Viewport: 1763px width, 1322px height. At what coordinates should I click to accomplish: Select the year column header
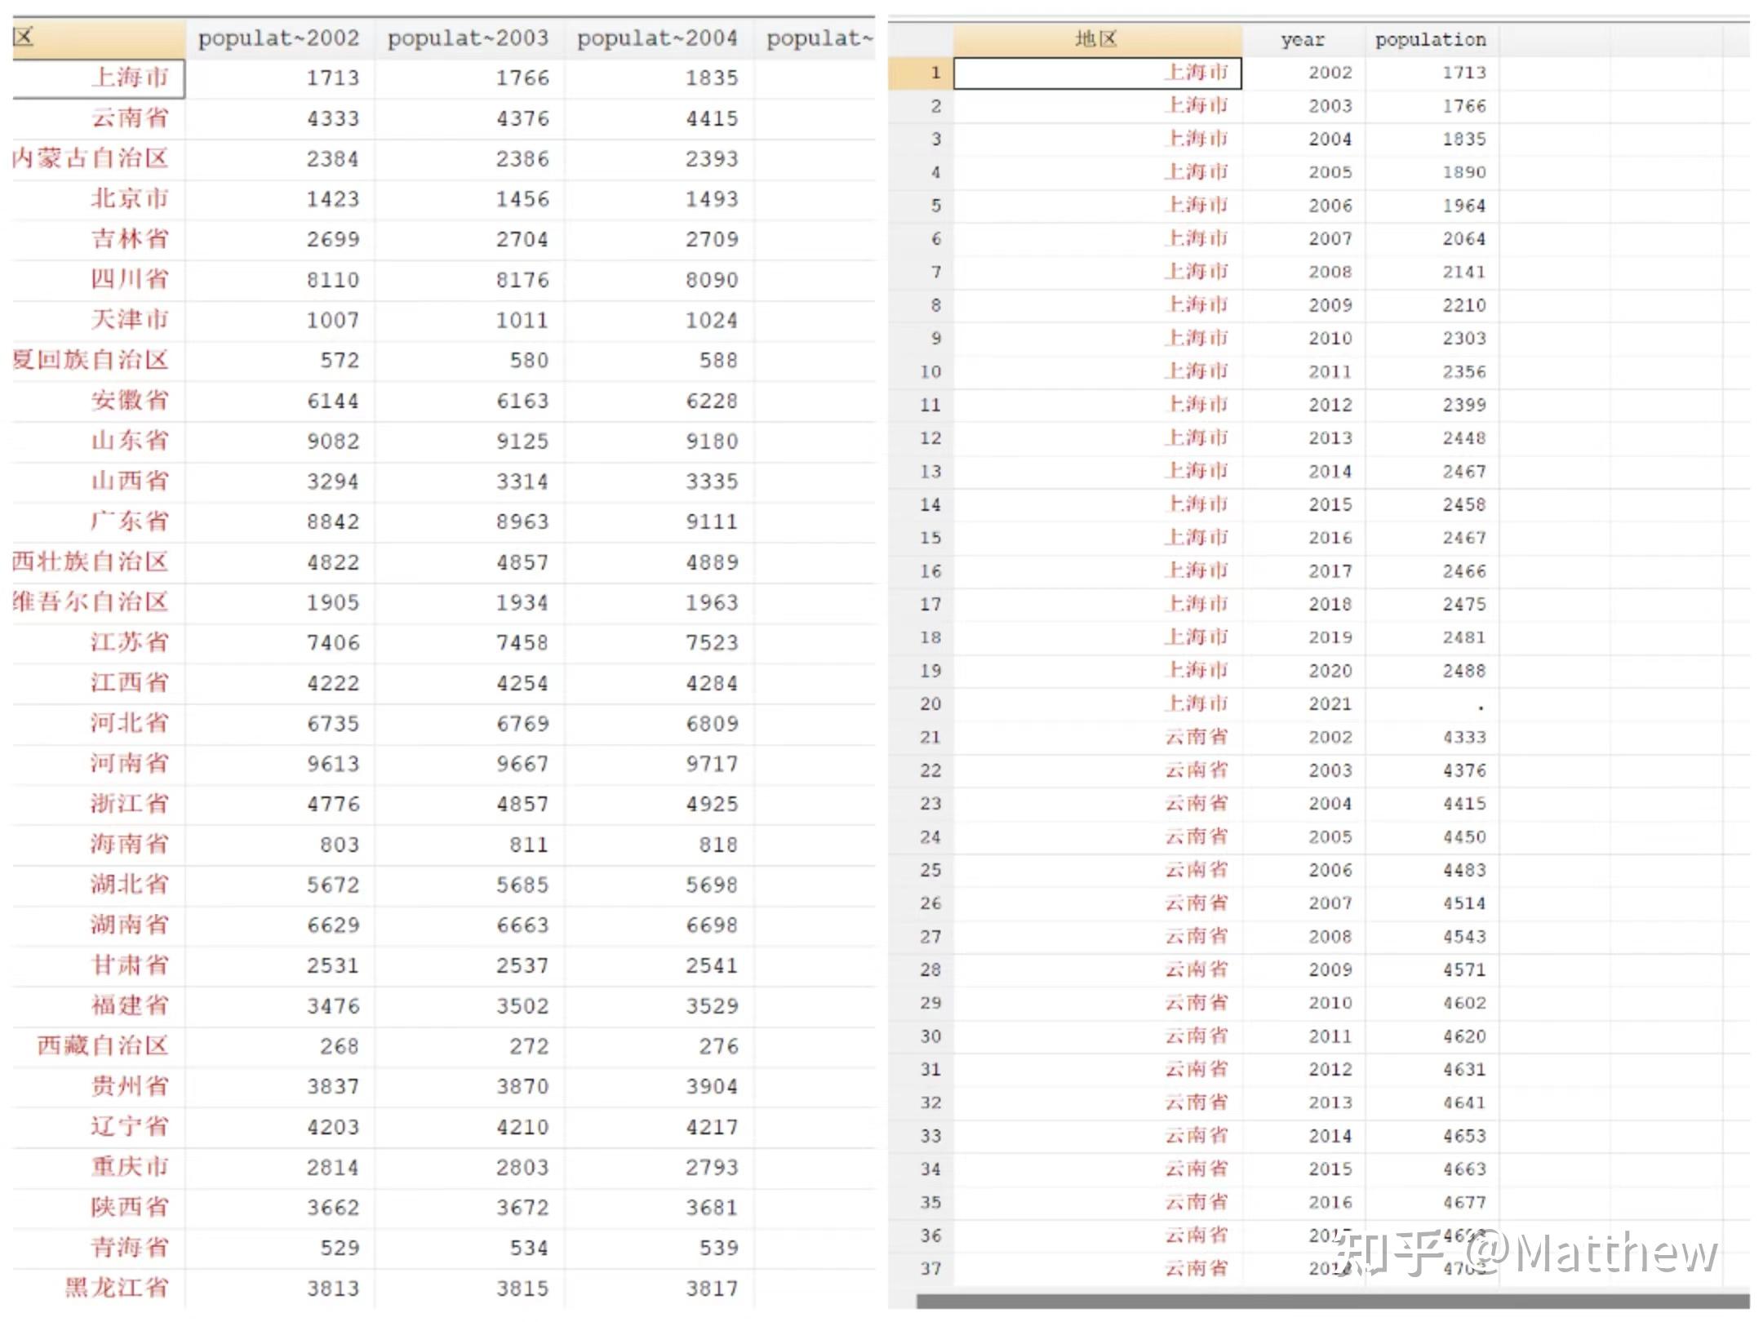[x=1303, y=39]
